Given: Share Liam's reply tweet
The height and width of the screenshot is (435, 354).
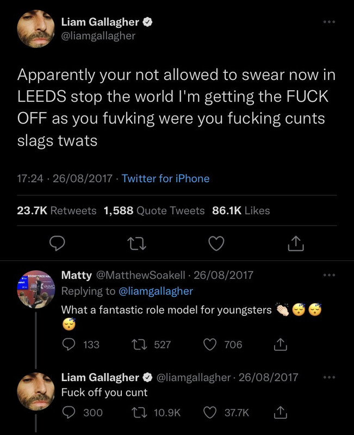Looking at the screenshot, I should tap(280, 412).
